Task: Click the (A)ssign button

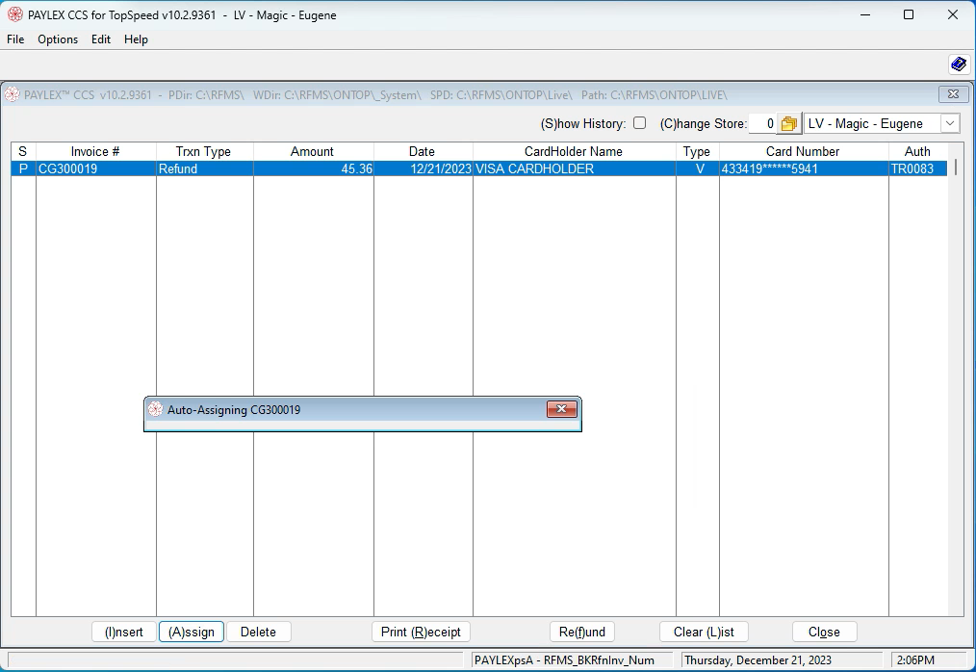Action: click(192, 632)
